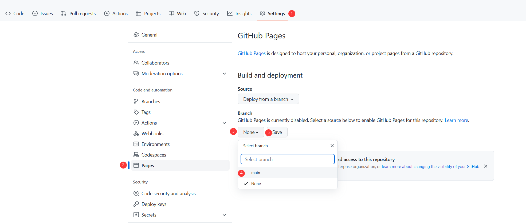The image size is (526, 224).
Task: Open the Wiki tab
Action: pos(177,13)
